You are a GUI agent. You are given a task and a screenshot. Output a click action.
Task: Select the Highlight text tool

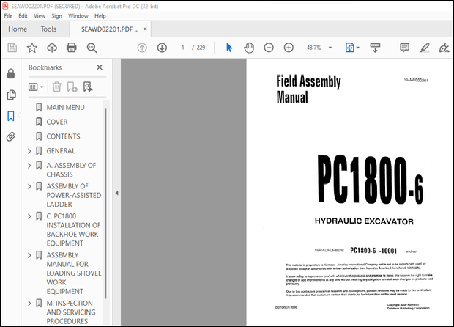(x=425, y=48)
